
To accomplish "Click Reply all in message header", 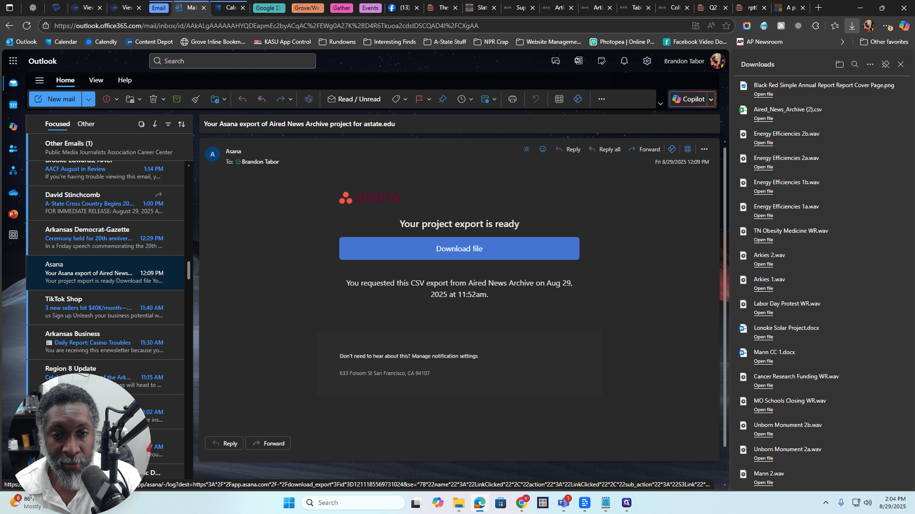I will 604,149.
